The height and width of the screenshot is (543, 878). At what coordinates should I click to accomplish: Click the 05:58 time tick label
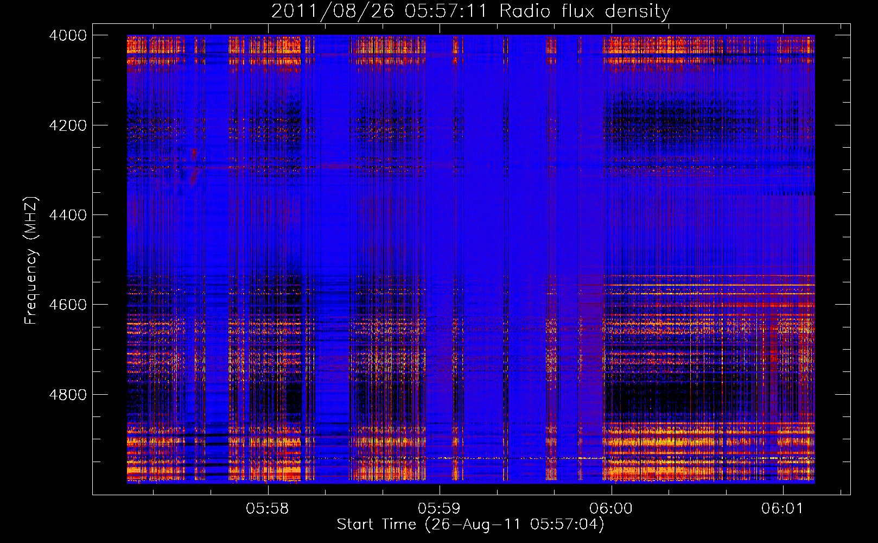click(x=268, y=509)
